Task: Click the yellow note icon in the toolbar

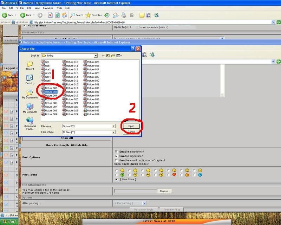Action: pos(142,15)
